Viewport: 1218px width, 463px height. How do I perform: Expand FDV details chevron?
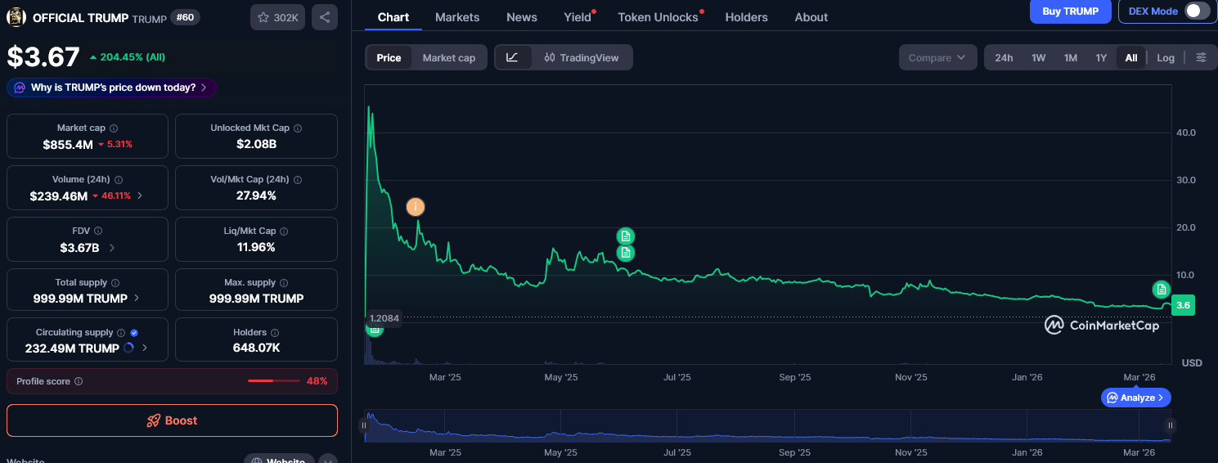(x=112, y=247)
